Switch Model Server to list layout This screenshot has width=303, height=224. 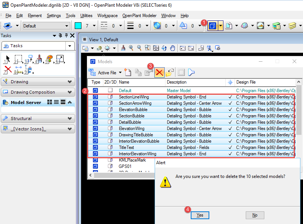[x=56, y=102]
